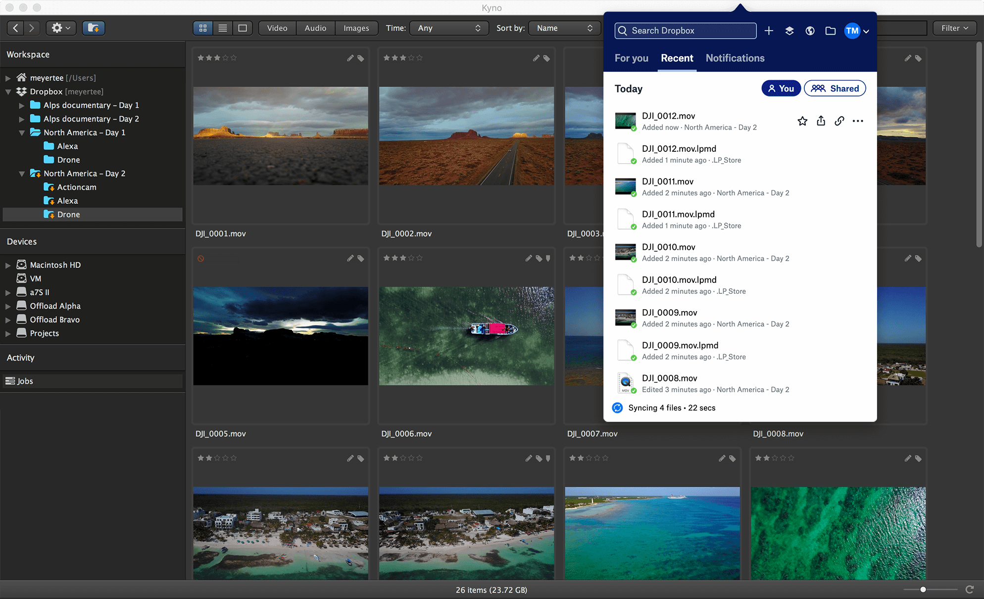
Task: Click the tag icon on DJI_0001.mov
Action: pos(361,58)
